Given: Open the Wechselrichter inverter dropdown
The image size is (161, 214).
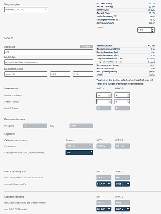Looking at the screenshot, I should (26, 9).
